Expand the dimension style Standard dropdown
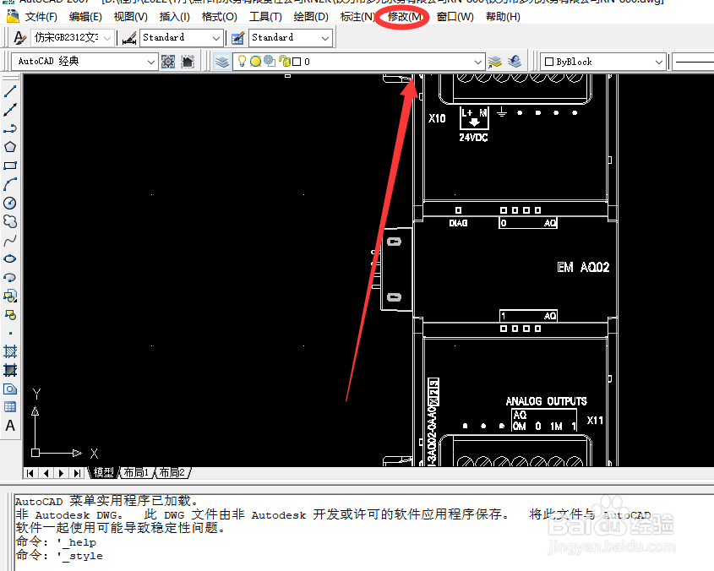Viewport: 714px width, 571px height. coord(216,38)
